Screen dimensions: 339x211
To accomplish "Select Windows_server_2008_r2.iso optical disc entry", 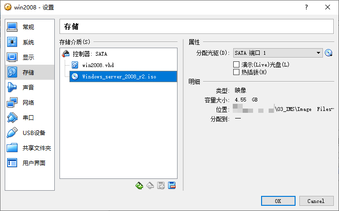I will click(123, 76).
